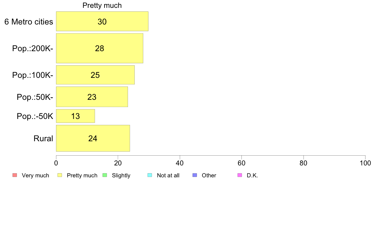Select the 6 Metro cities bar

[102, 21]
